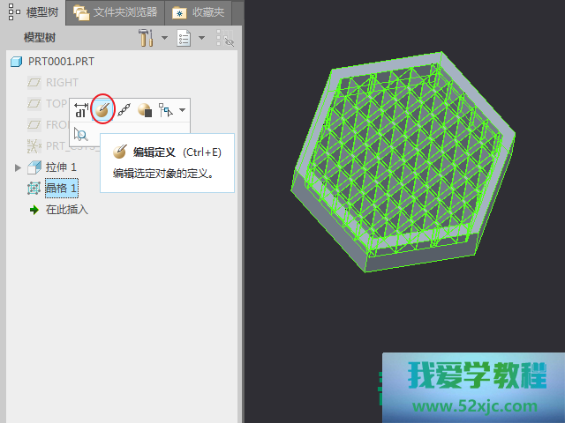Image resolution: width=565 pixels, height=423 pixels.
Task: Toggle the show/hide eye icon in tree header
Action: click(x=224, y=38)
